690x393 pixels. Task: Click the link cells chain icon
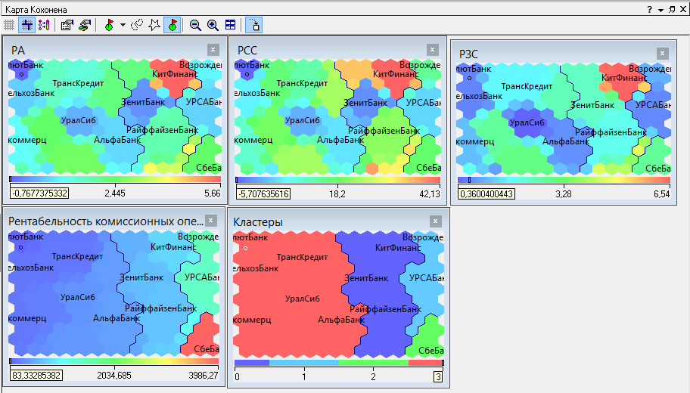(137, 25)
